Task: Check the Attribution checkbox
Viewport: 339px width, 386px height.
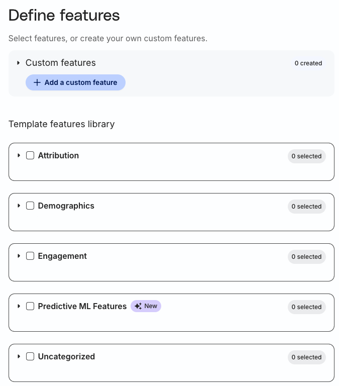Action: click(30, 155)
